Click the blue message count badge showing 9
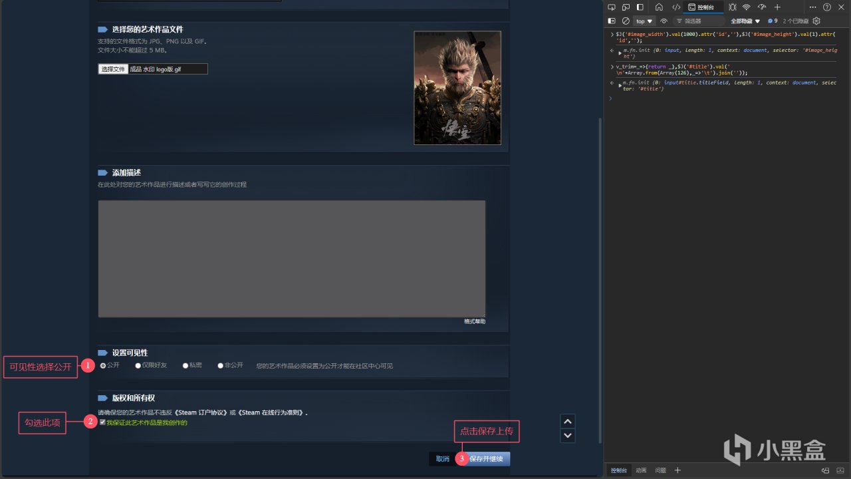 coord(773,21)
